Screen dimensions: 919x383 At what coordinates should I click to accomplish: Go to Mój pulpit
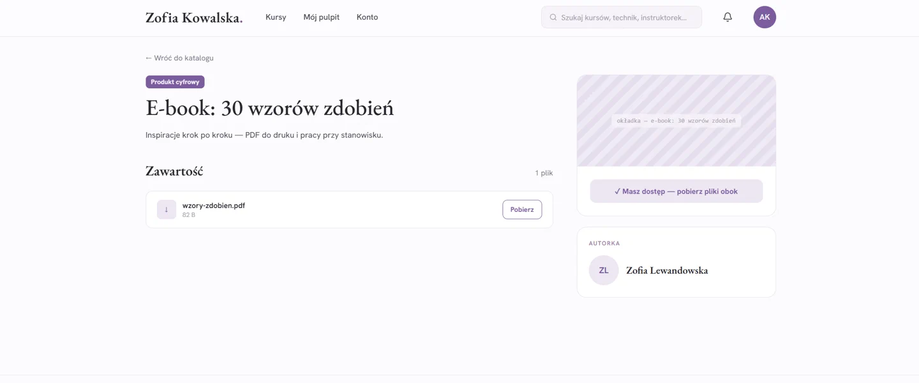pos(322,17)
